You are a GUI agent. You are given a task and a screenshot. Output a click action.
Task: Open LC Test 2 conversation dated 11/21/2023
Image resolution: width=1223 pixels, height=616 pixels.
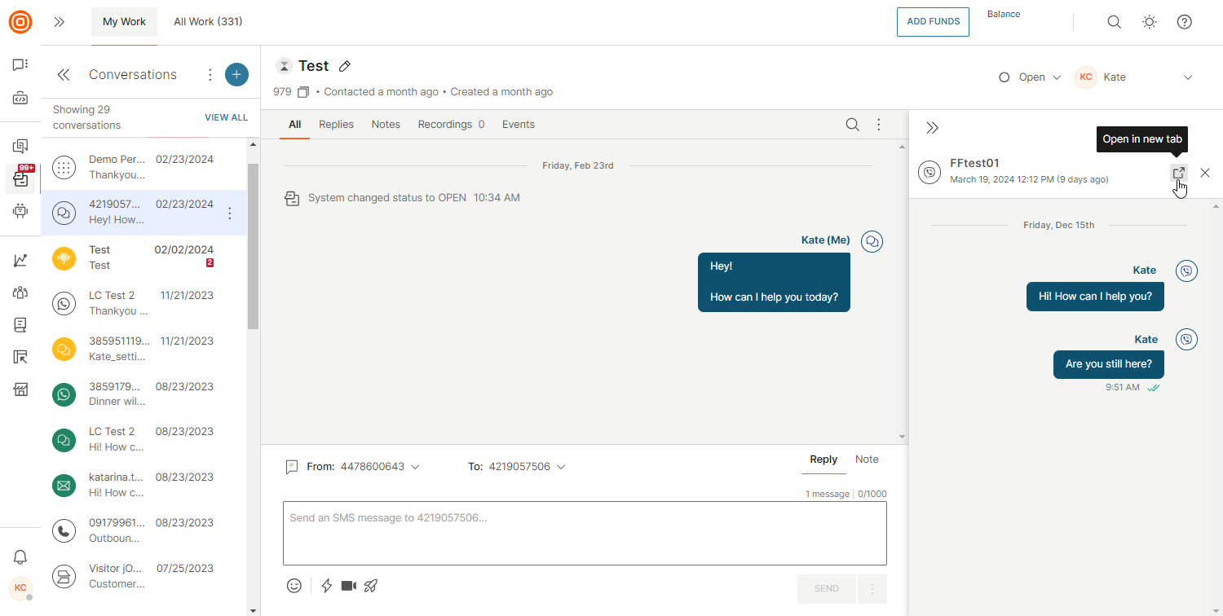(143, 303)
